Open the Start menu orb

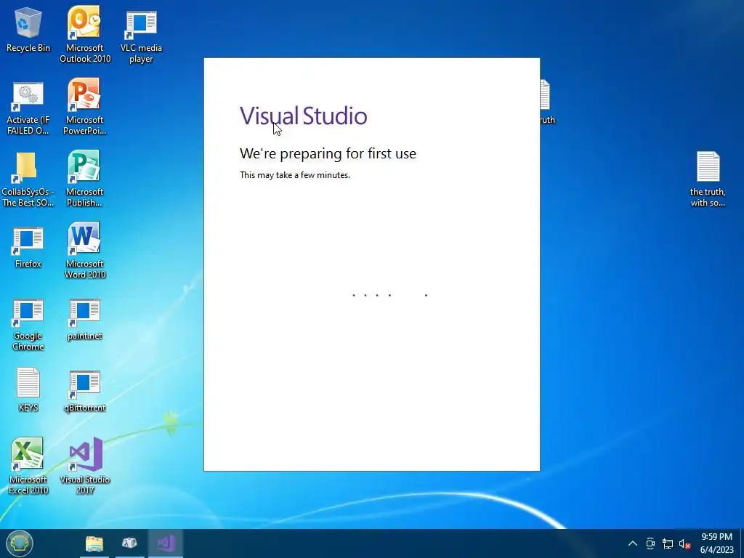pos(20,543)
